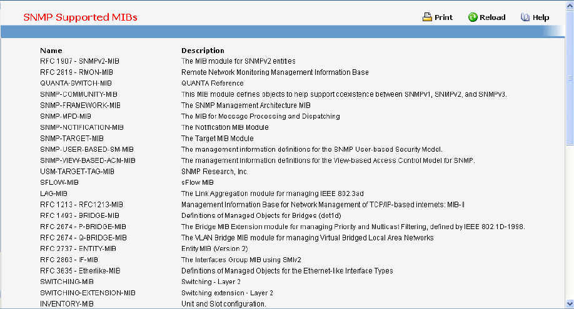574x309 pixels.
Task: Select SWITCHING-EXTENSION-MIB name
Action: point(88,293)
